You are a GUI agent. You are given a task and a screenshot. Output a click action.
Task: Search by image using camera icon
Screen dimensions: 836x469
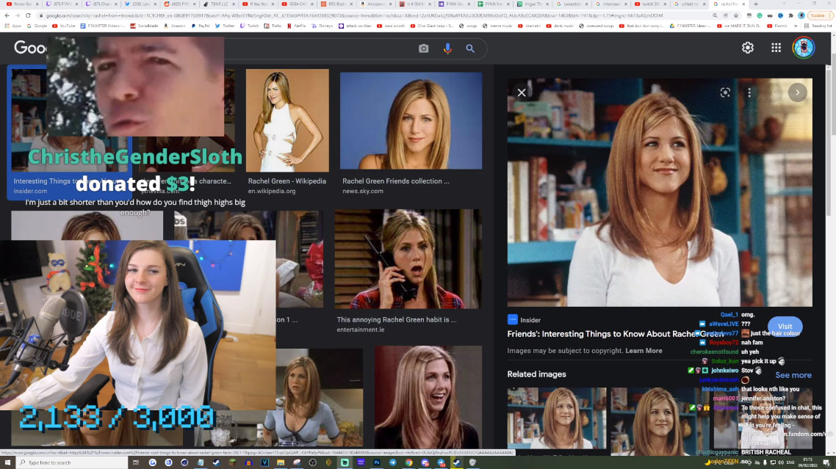pyautogui.click(x=423, y=48)
